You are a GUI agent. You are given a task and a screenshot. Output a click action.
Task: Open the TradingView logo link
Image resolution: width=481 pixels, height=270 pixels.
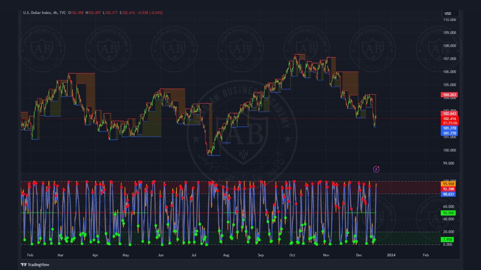pyautogui.click(x=35, y=265)
